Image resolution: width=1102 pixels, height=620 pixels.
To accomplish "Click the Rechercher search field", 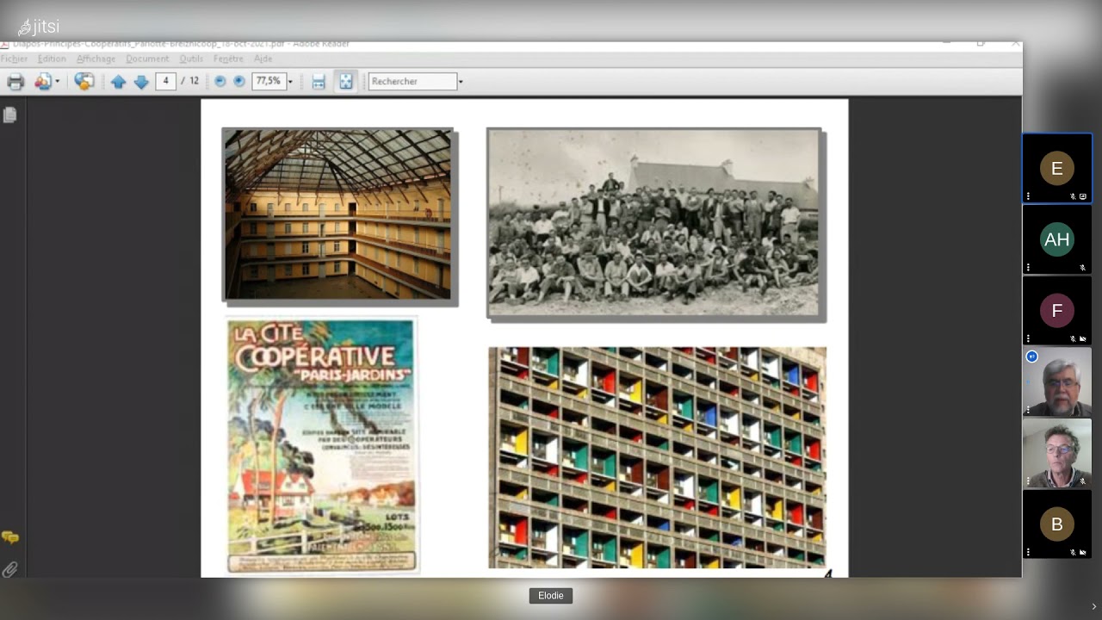I will tap(412, 81).
